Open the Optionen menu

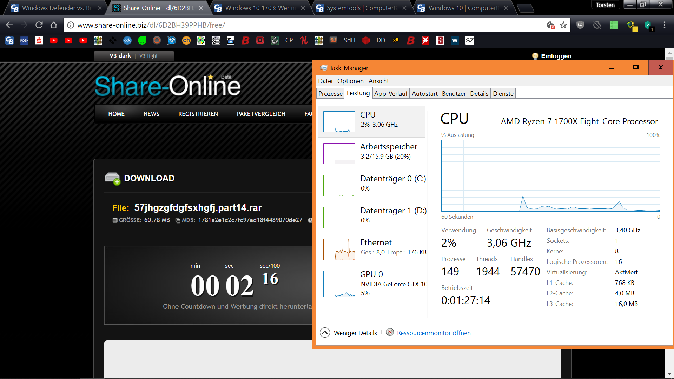pos(350,81)
